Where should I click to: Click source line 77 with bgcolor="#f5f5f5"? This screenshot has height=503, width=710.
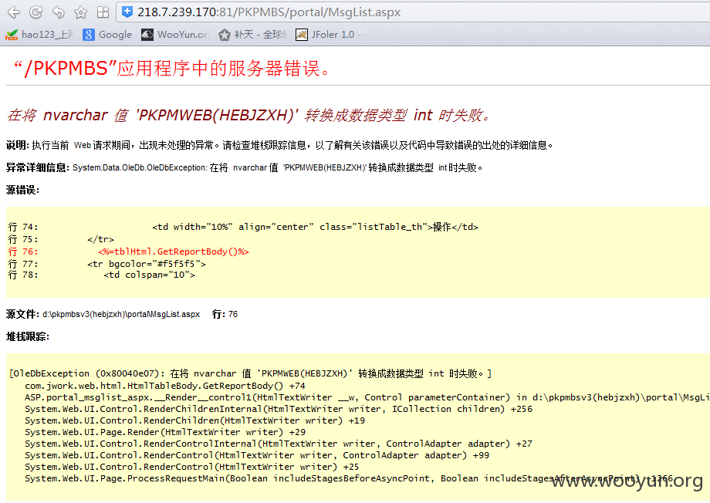106,264
